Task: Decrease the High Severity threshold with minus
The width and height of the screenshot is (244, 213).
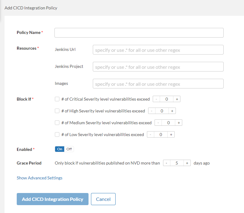Action: point(152,111)
